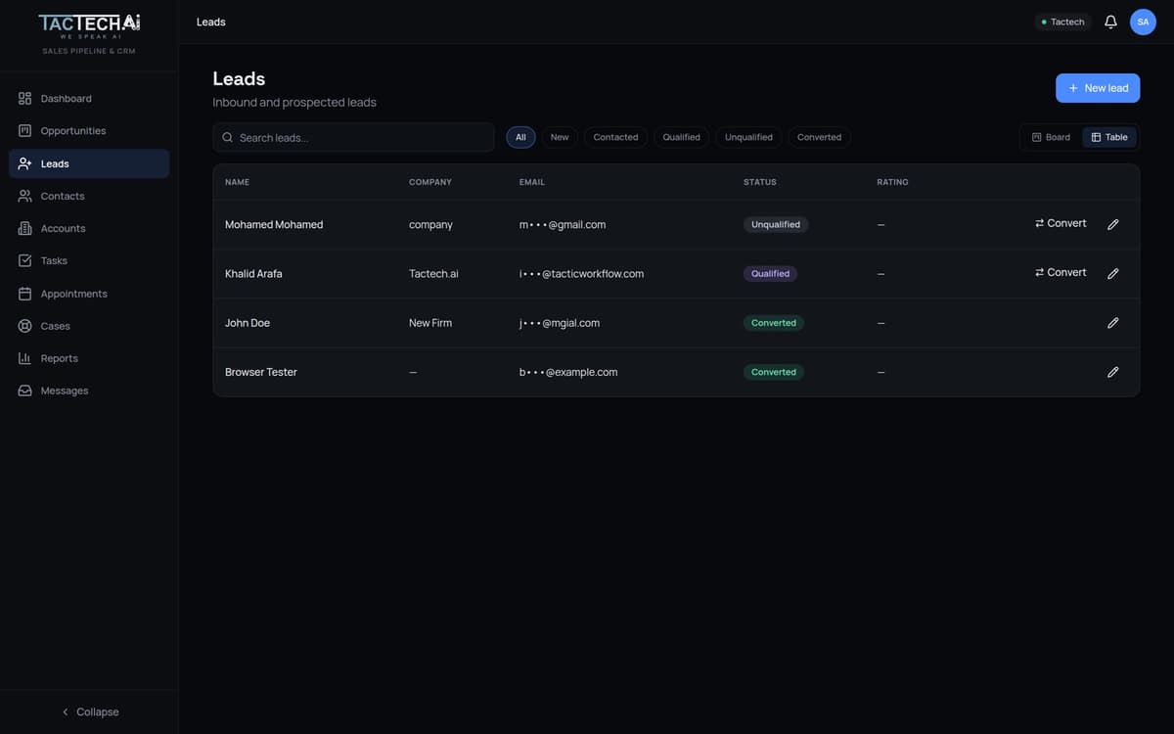1174x734 pixels.
Task: Open the Tactech workspace selector
Action: pyautogui.click(x=1062, y=22)
